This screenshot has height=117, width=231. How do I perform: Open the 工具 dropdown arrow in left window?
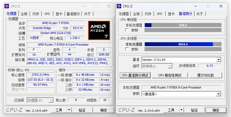[x=69, y=110]
